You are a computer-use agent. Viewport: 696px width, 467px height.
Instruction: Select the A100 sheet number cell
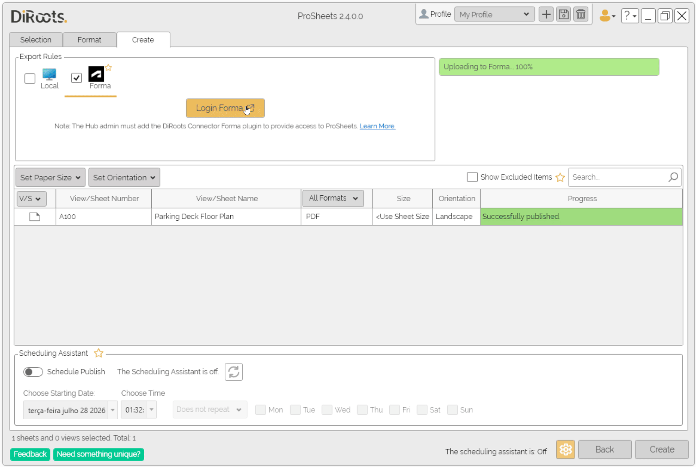tap(104, 217)
